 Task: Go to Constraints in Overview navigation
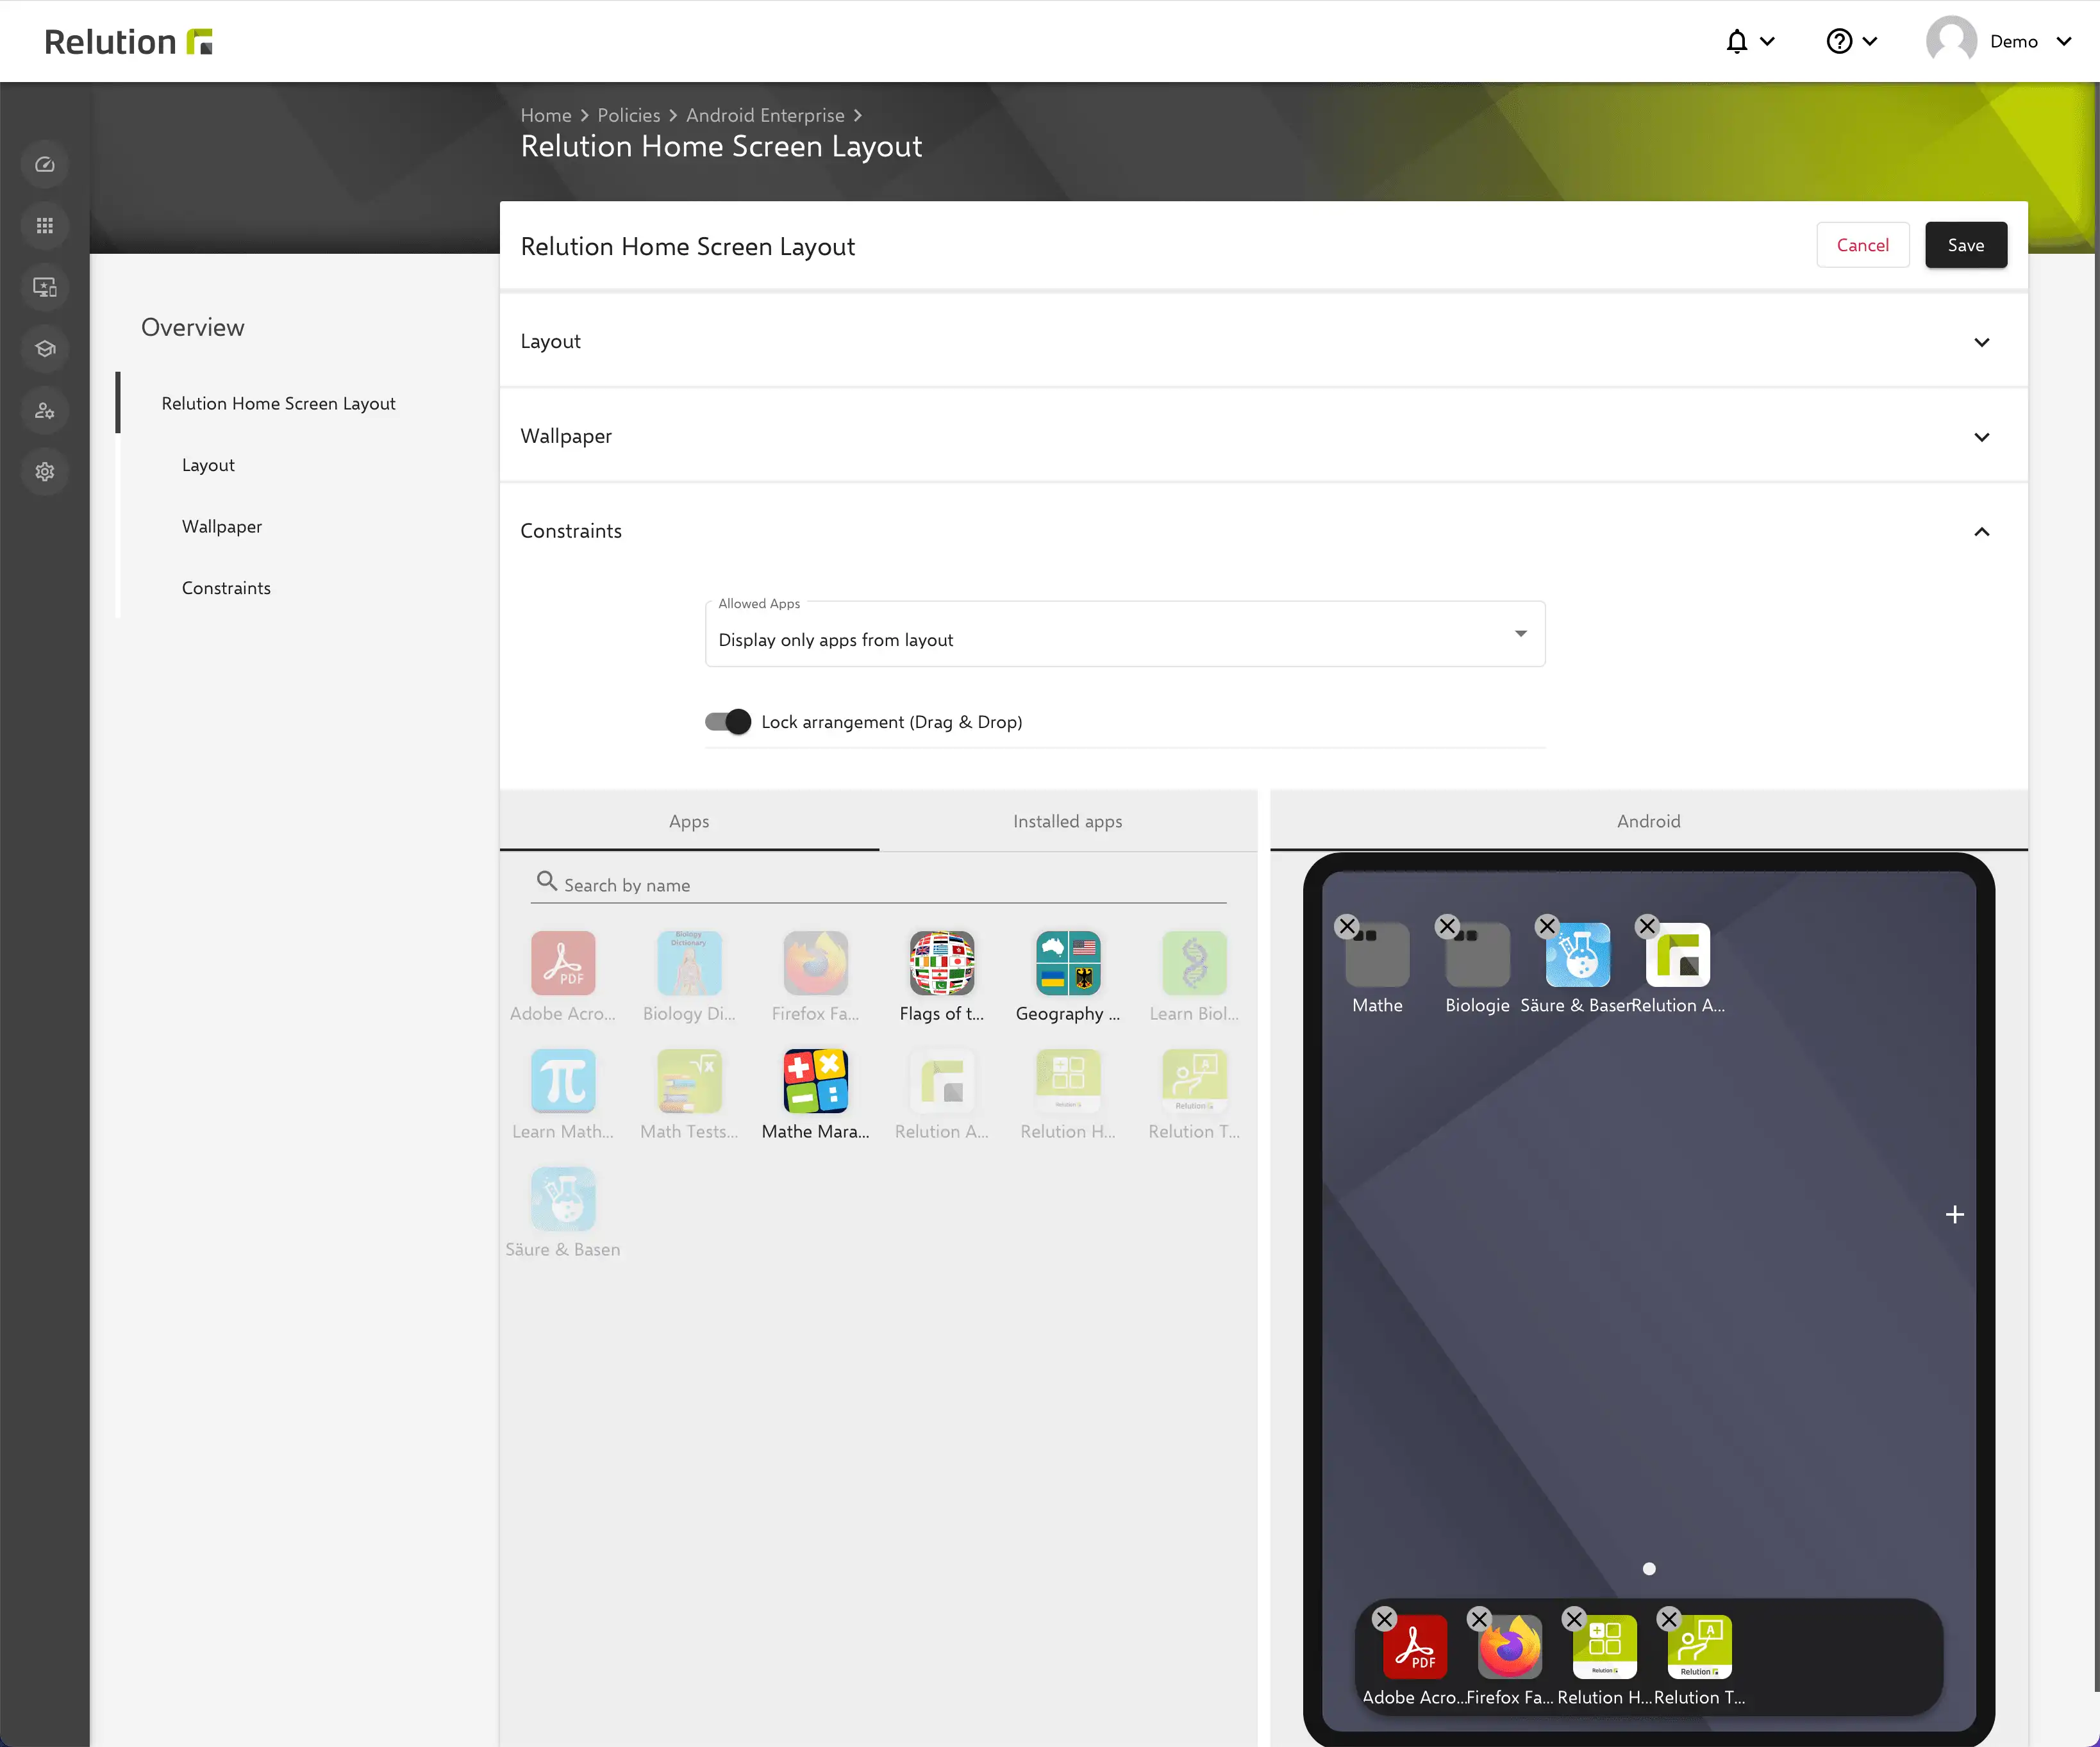pos(226,588)
